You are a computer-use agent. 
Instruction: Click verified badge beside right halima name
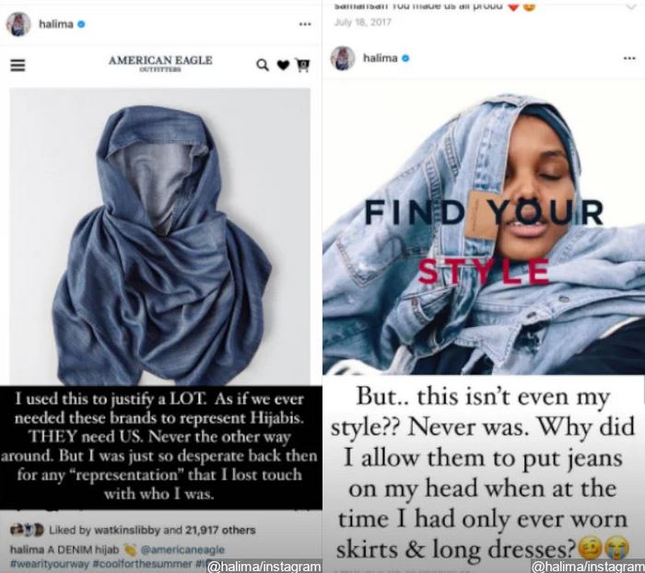pos(405,58)
